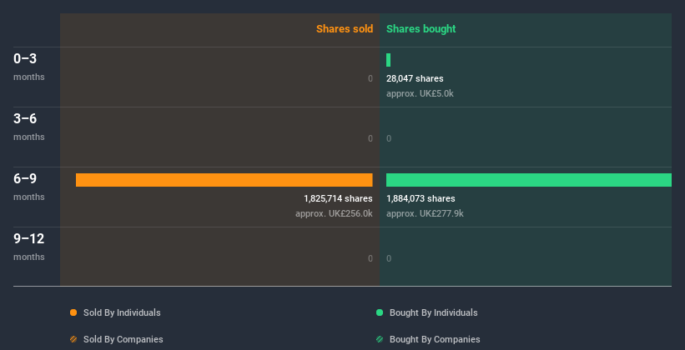Click the 1,825,714 shares value
The width and height of the screenshot is (685, 350).
[x=338, y=198]
